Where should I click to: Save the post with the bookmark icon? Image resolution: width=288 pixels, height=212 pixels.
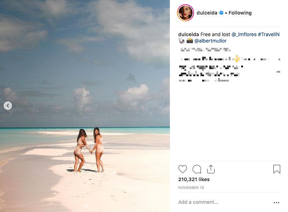click(277, 169)
